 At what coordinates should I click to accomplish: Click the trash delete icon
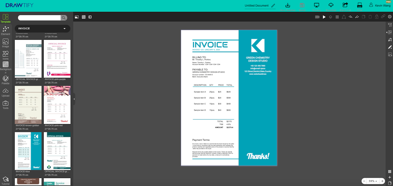tap(370, 17)
